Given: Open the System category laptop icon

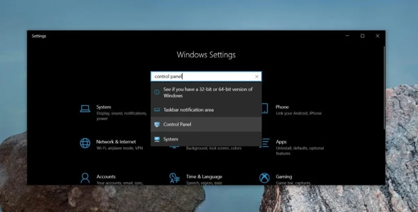Looking at the screenshot, I should (x=85, y=109).
